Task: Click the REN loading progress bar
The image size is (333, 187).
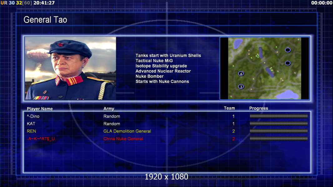Action: click(x=279, y=131)
